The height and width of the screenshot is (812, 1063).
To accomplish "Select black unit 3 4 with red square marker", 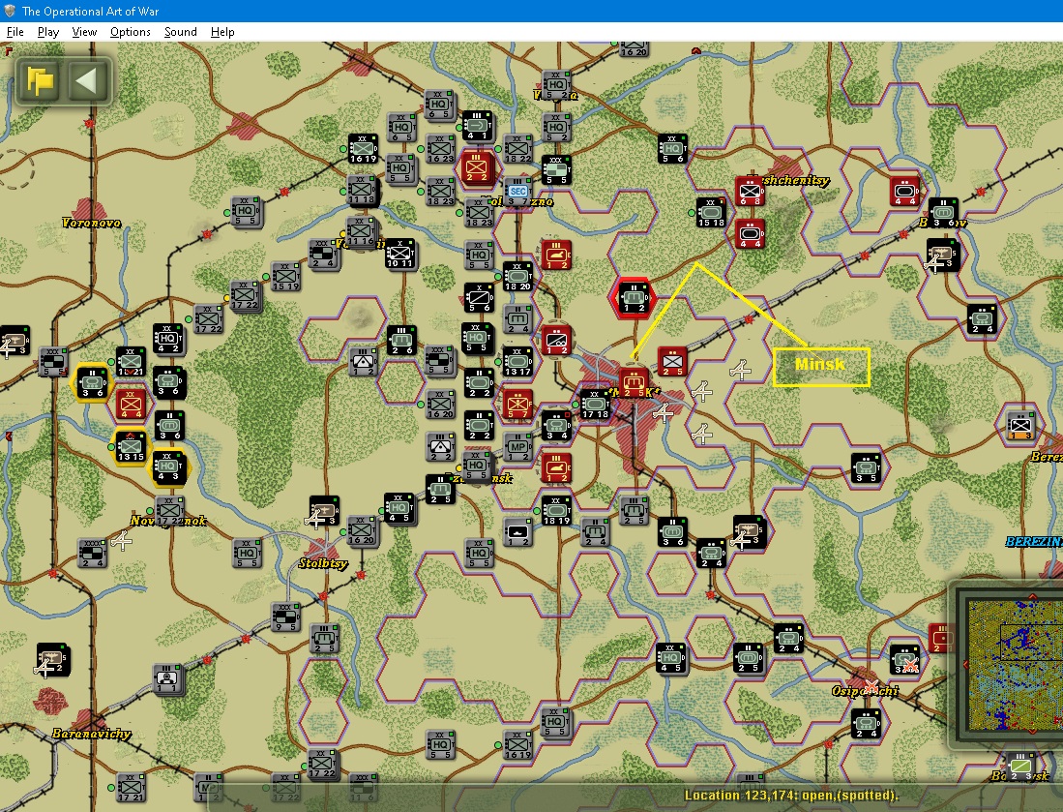I will (556, 426).
